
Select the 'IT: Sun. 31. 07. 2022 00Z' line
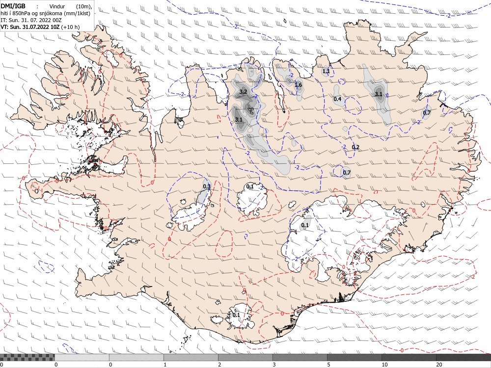31,20
